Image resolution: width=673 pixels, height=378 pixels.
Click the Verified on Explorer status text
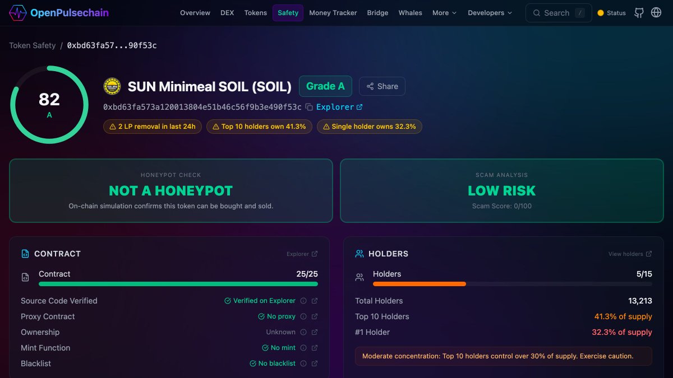click(x=260, y=301)
